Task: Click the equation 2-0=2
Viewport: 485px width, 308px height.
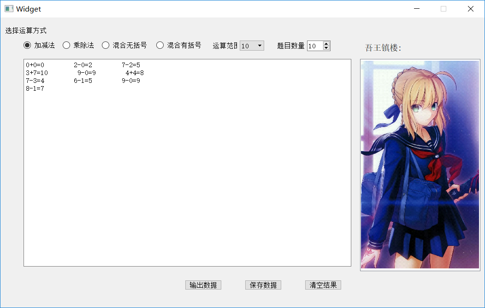Action: point(83,65)
